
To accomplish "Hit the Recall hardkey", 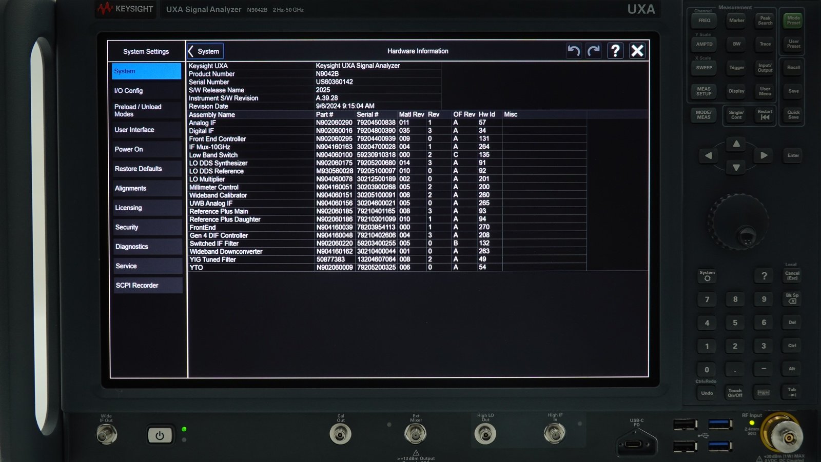I will click(793, 68).
